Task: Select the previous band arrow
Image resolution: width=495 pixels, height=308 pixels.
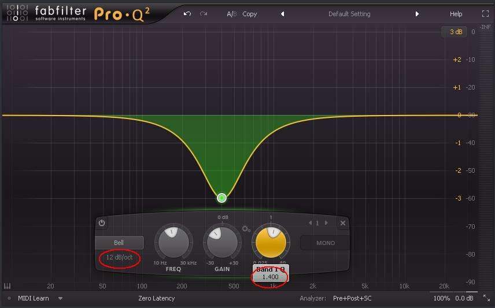Action: click(x=310, y=223)
